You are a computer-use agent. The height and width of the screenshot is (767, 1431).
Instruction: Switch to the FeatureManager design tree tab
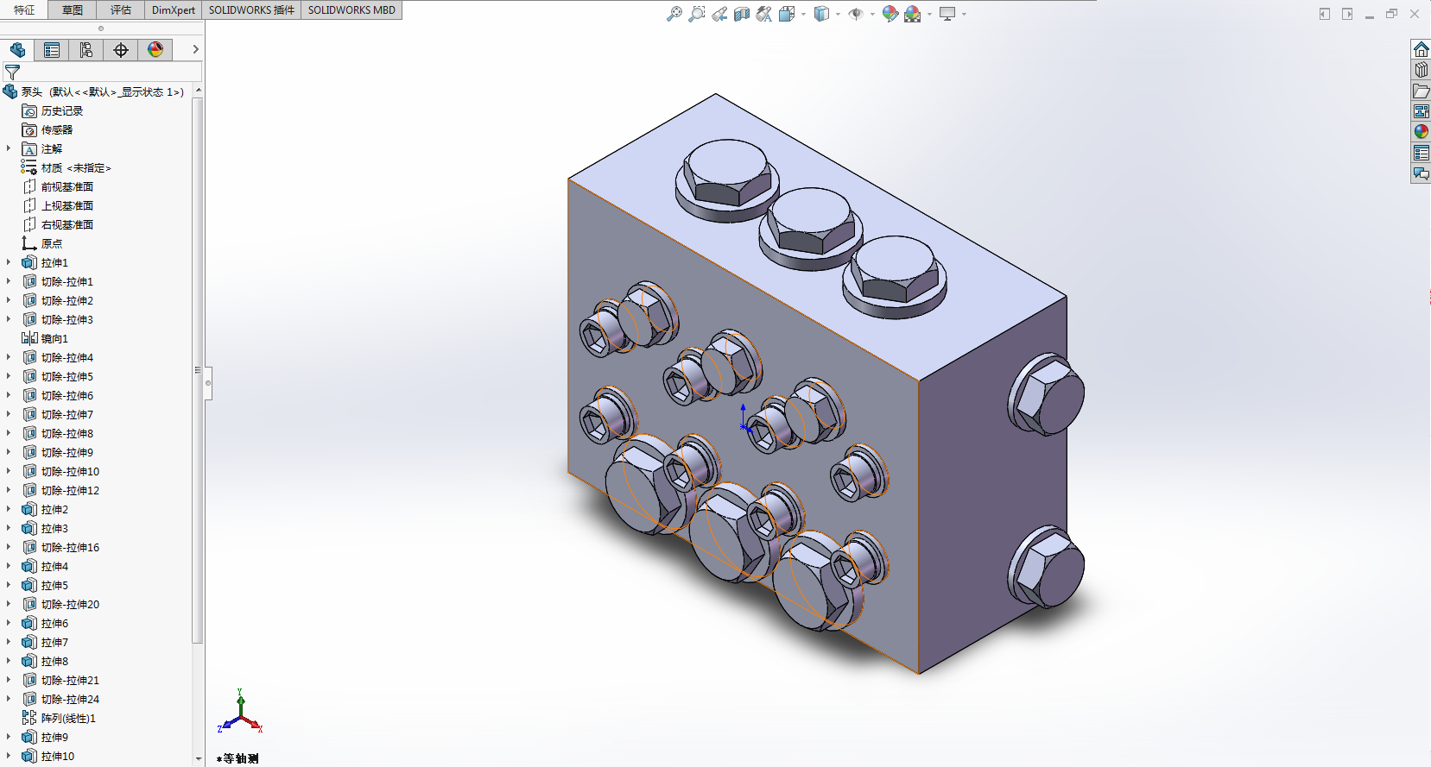click(17, 50)
